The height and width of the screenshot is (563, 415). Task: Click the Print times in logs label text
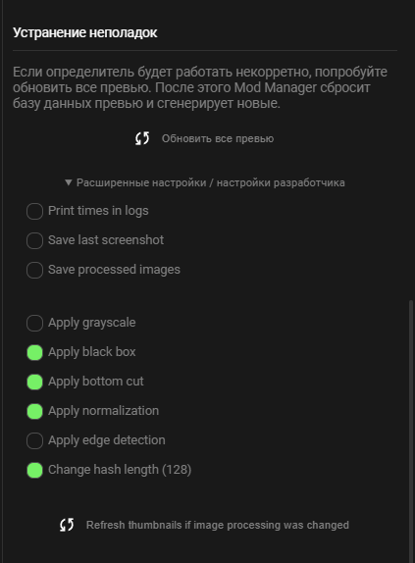point(98,211)
